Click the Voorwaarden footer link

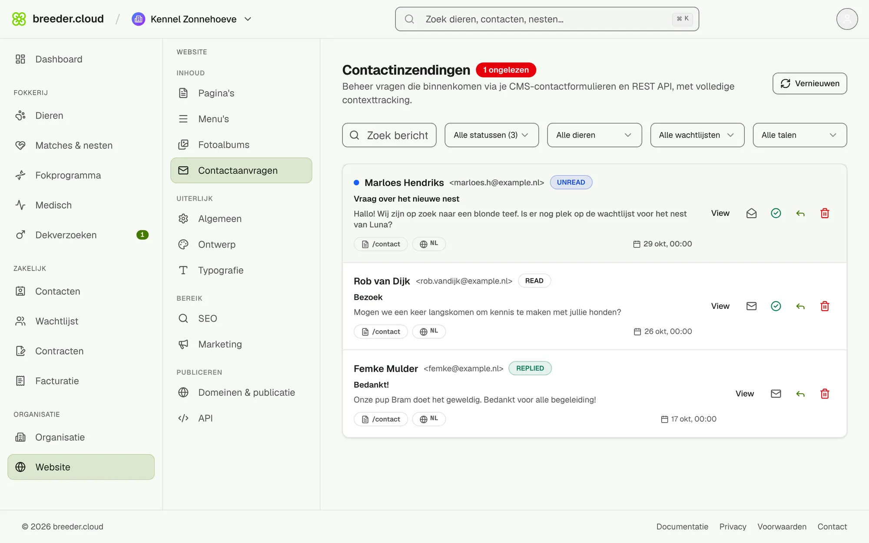coord(782,526)
